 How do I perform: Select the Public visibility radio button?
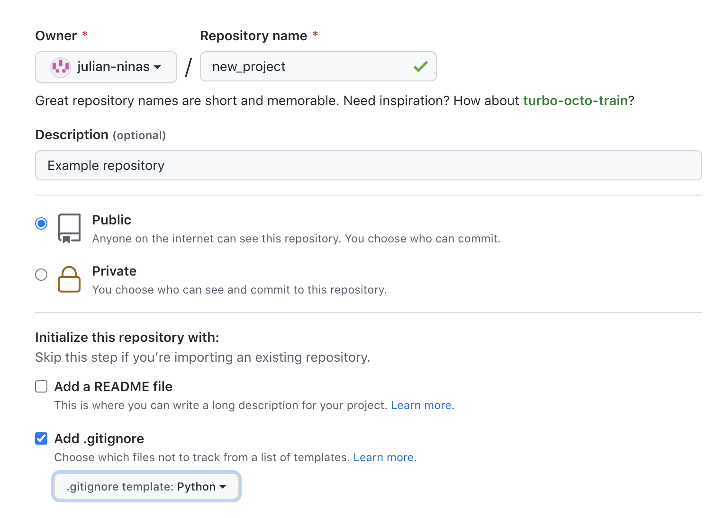tap(41, 223)
